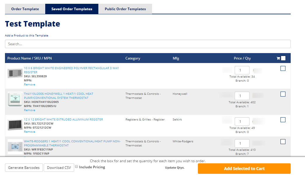Click the Download CSV button
The width and height of the screenshot is (305, 175).
tap(59, 168)
